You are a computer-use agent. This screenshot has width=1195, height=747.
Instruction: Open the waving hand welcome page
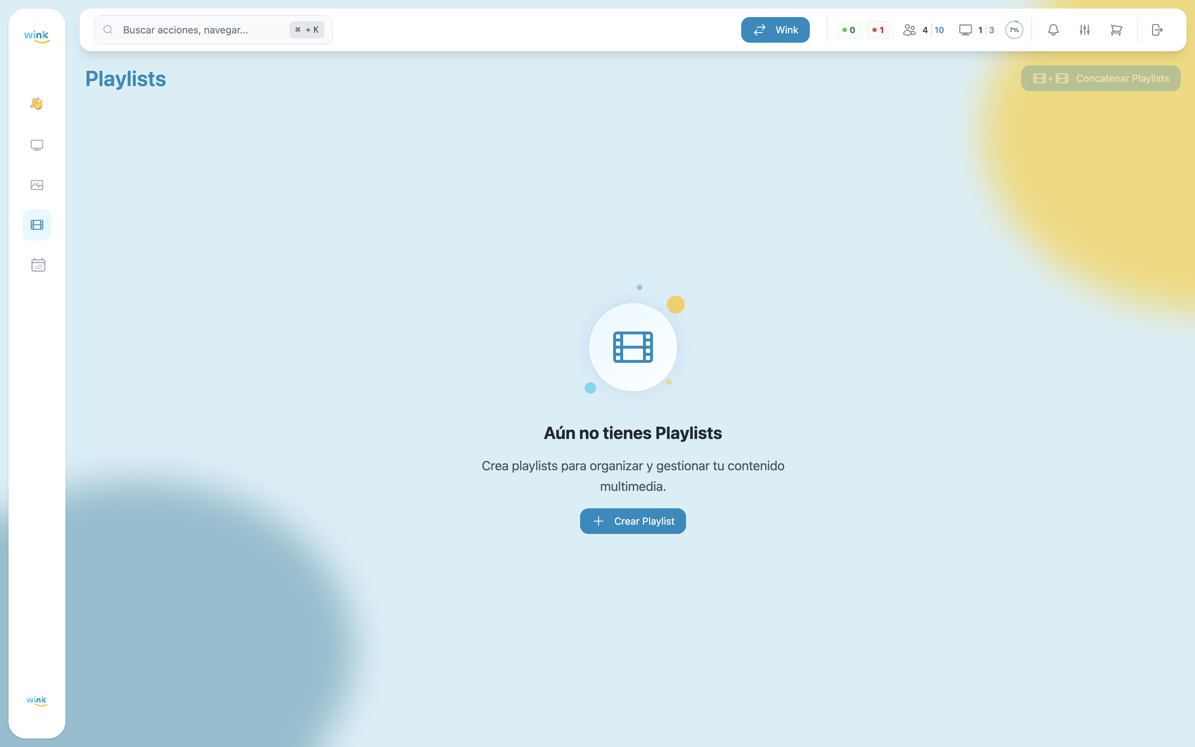pyautogui.click(x=37, y=103)
